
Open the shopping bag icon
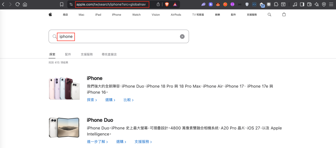tap(284, 14)
